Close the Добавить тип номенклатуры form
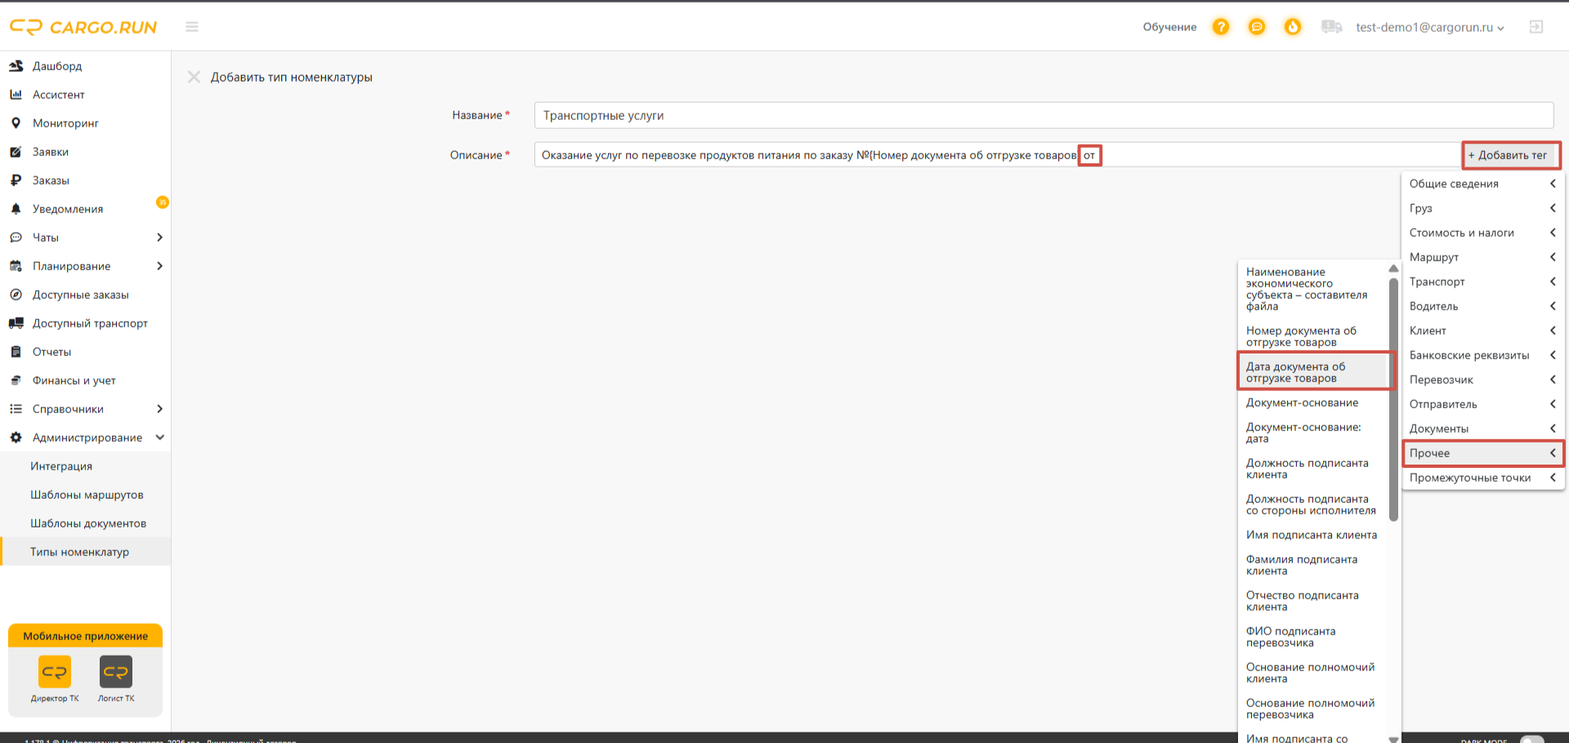Screen dimensions: 1569x743 (194, 77)
